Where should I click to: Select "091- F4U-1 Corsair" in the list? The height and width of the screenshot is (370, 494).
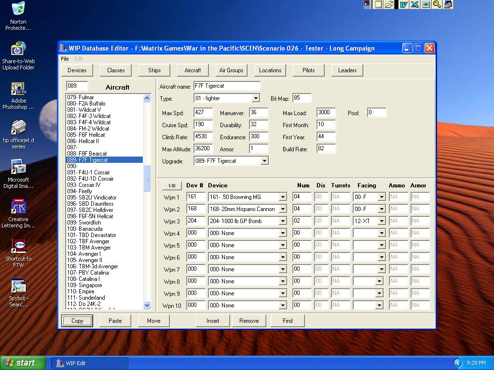click(x=104, y=172)
